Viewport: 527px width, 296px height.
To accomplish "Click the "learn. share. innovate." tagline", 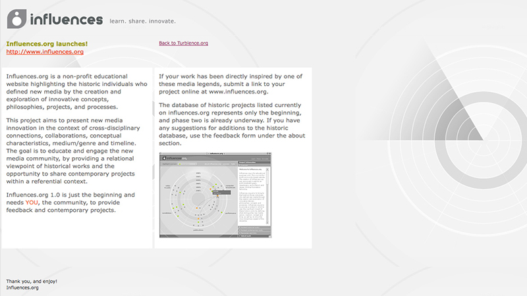I will 142,21.
